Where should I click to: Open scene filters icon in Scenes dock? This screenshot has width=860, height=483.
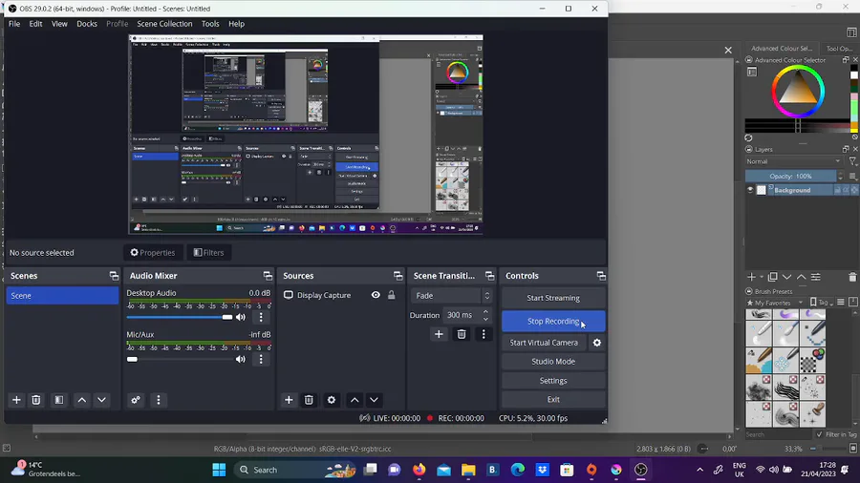pyautogui.click(x=58, y=400)
